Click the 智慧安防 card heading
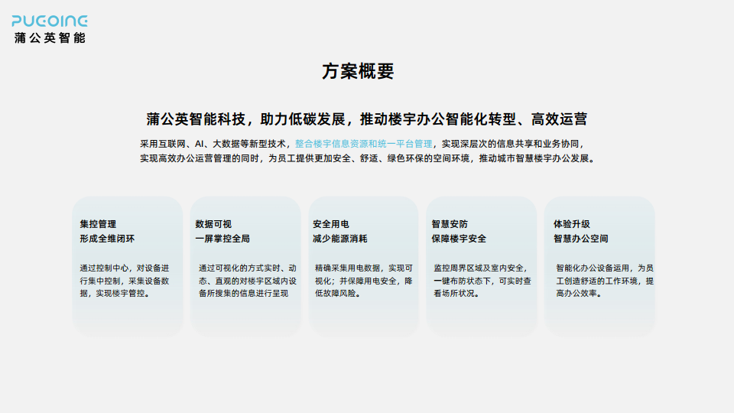Viewport: 734px width, 413px height. click(x=450, y=224)
